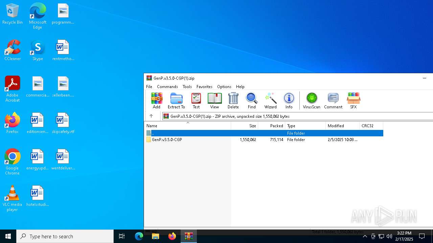
Task: Select the rentmetho... Word document icon
Action: click(63, 51)
